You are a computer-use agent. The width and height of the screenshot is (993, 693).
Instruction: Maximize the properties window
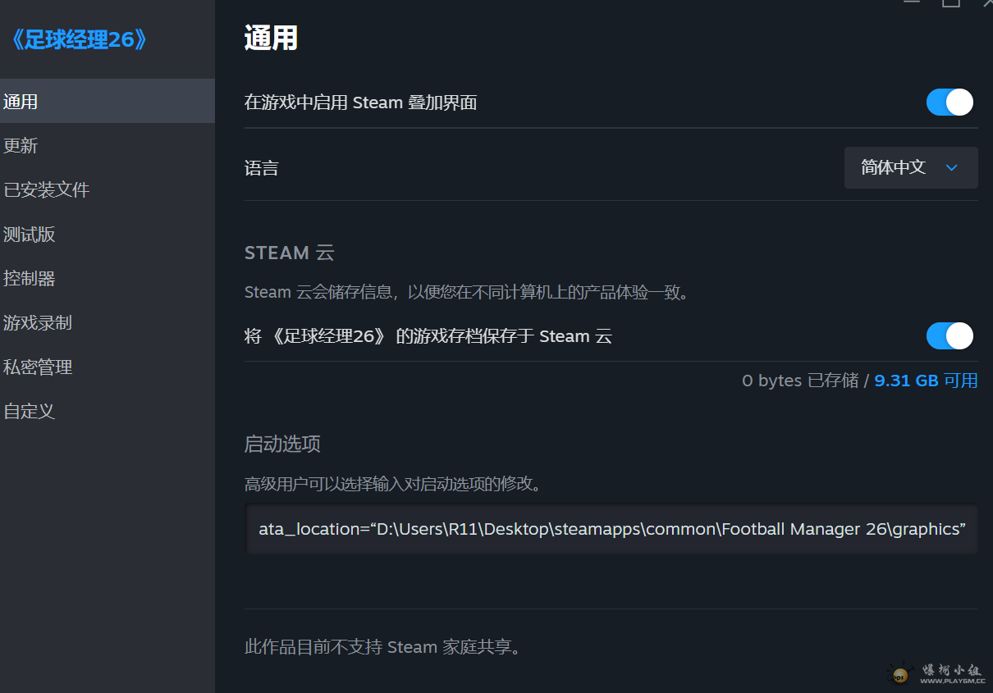[x=951, y=3]
